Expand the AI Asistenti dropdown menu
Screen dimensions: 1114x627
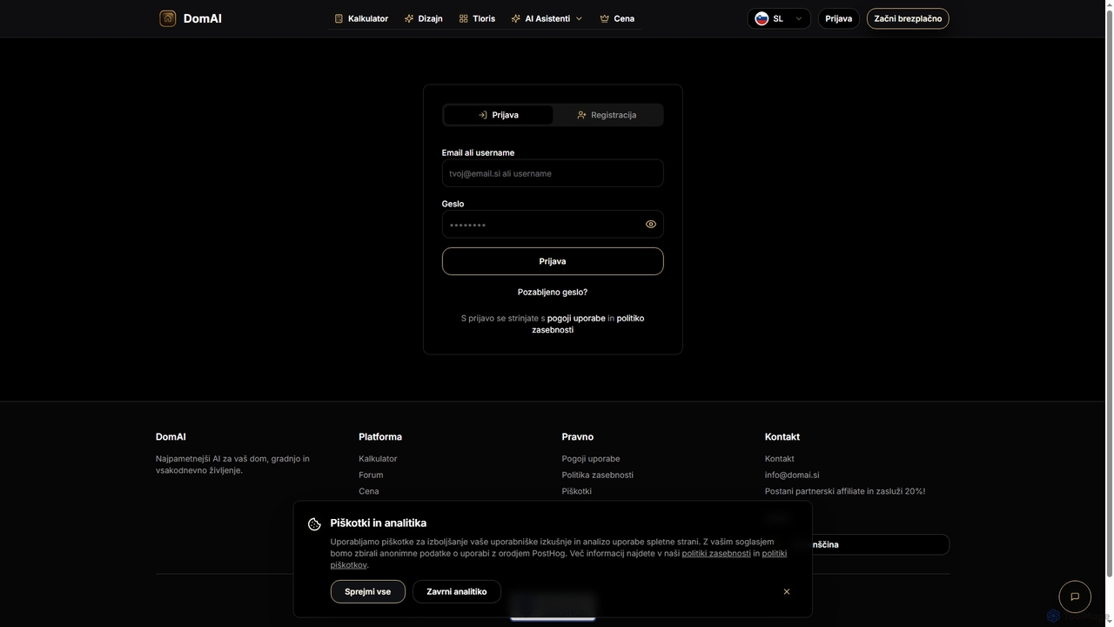point(547,18)
